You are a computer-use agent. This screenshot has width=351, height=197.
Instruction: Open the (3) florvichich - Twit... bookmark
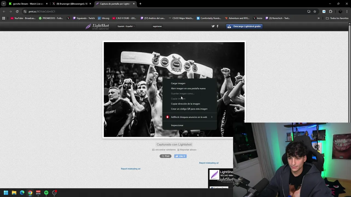click(x=277, y=18)
